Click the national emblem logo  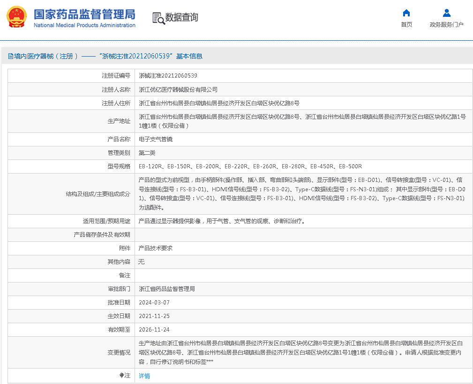pyautogui.click(x=16, y=17)
